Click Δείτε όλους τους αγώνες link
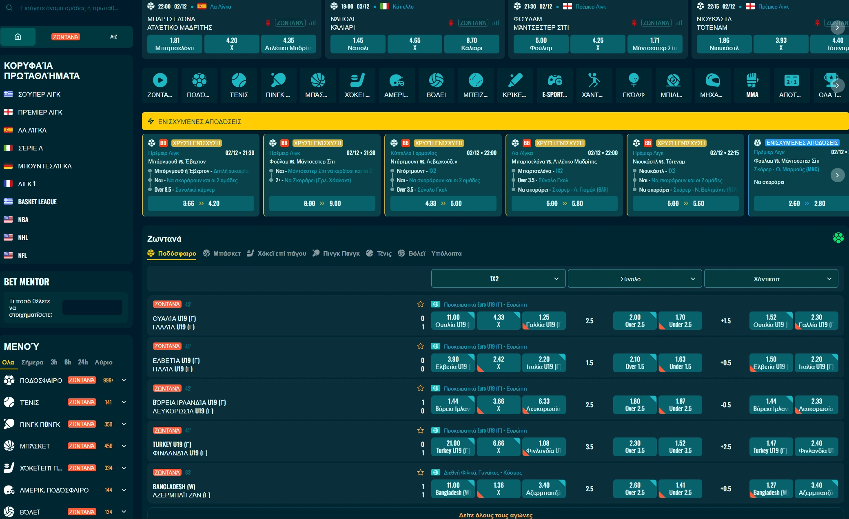The height and width of the screenshot is (519, 849). pyautogui.click(x=495, y=515)
